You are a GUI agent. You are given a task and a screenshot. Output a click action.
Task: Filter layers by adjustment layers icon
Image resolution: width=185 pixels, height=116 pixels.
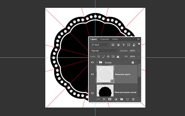pyautogui.click(x=118, y=45)
